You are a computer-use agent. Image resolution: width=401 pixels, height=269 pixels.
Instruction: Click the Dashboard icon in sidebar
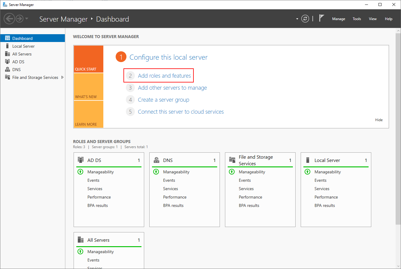8,38
